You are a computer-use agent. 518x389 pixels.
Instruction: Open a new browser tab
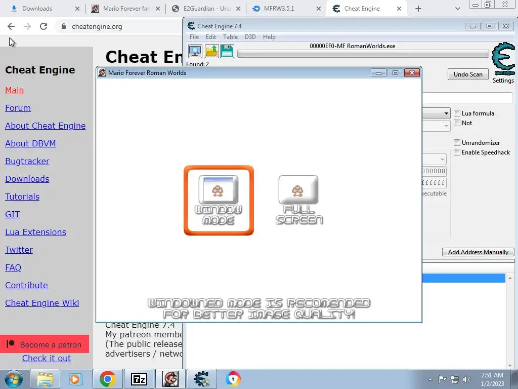tap(418, 9)
